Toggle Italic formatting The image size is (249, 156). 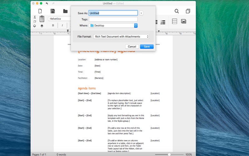click(x=62, y=25)
